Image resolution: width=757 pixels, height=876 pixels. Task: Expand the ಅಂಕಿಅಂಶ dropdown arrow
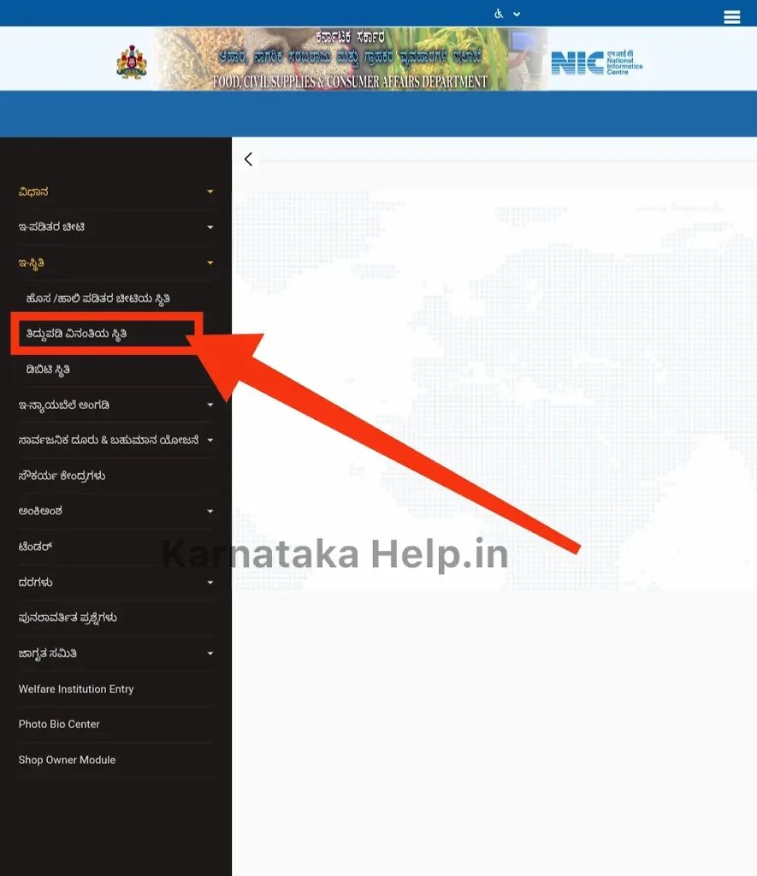[210, 512]
